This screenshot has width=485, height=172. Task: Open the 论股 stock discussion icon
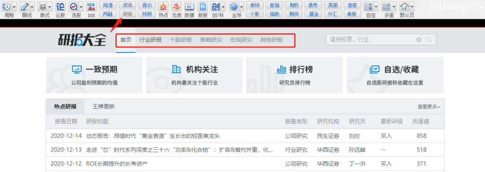click(61, 6)
